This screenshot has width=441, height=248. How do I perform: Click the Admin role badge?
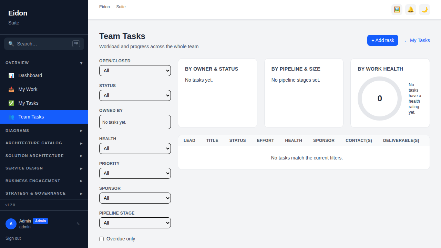pos(40,221)
